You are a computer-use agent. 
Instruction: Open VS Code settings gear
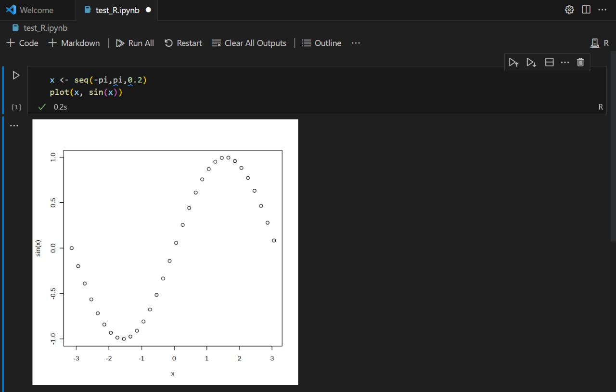[x=569, y=10]
